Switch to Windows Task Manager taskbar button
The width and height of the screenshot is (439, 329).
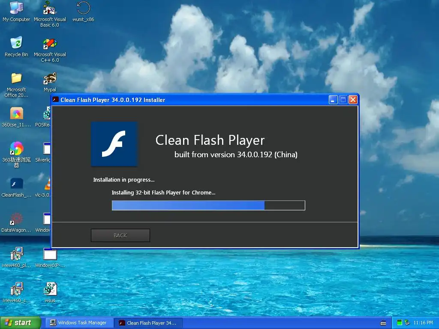coord(79,323)
